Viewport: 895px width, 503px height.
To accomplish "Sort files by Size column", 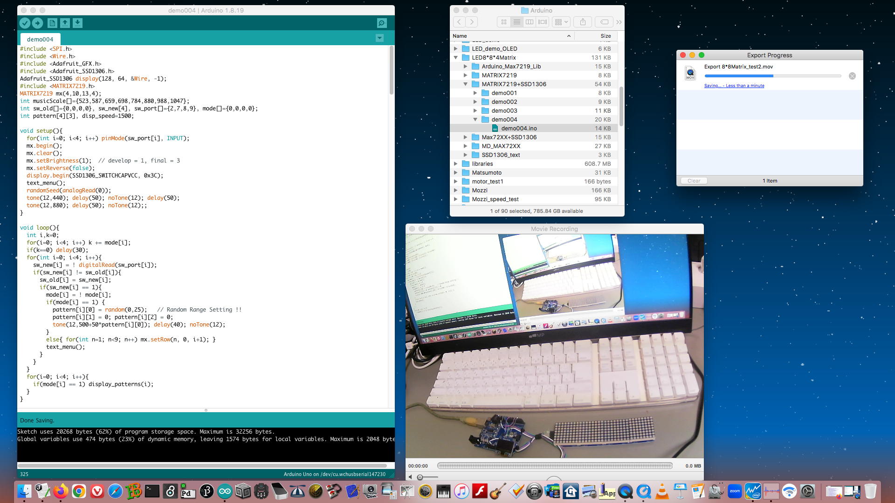I will coord(605,36).
